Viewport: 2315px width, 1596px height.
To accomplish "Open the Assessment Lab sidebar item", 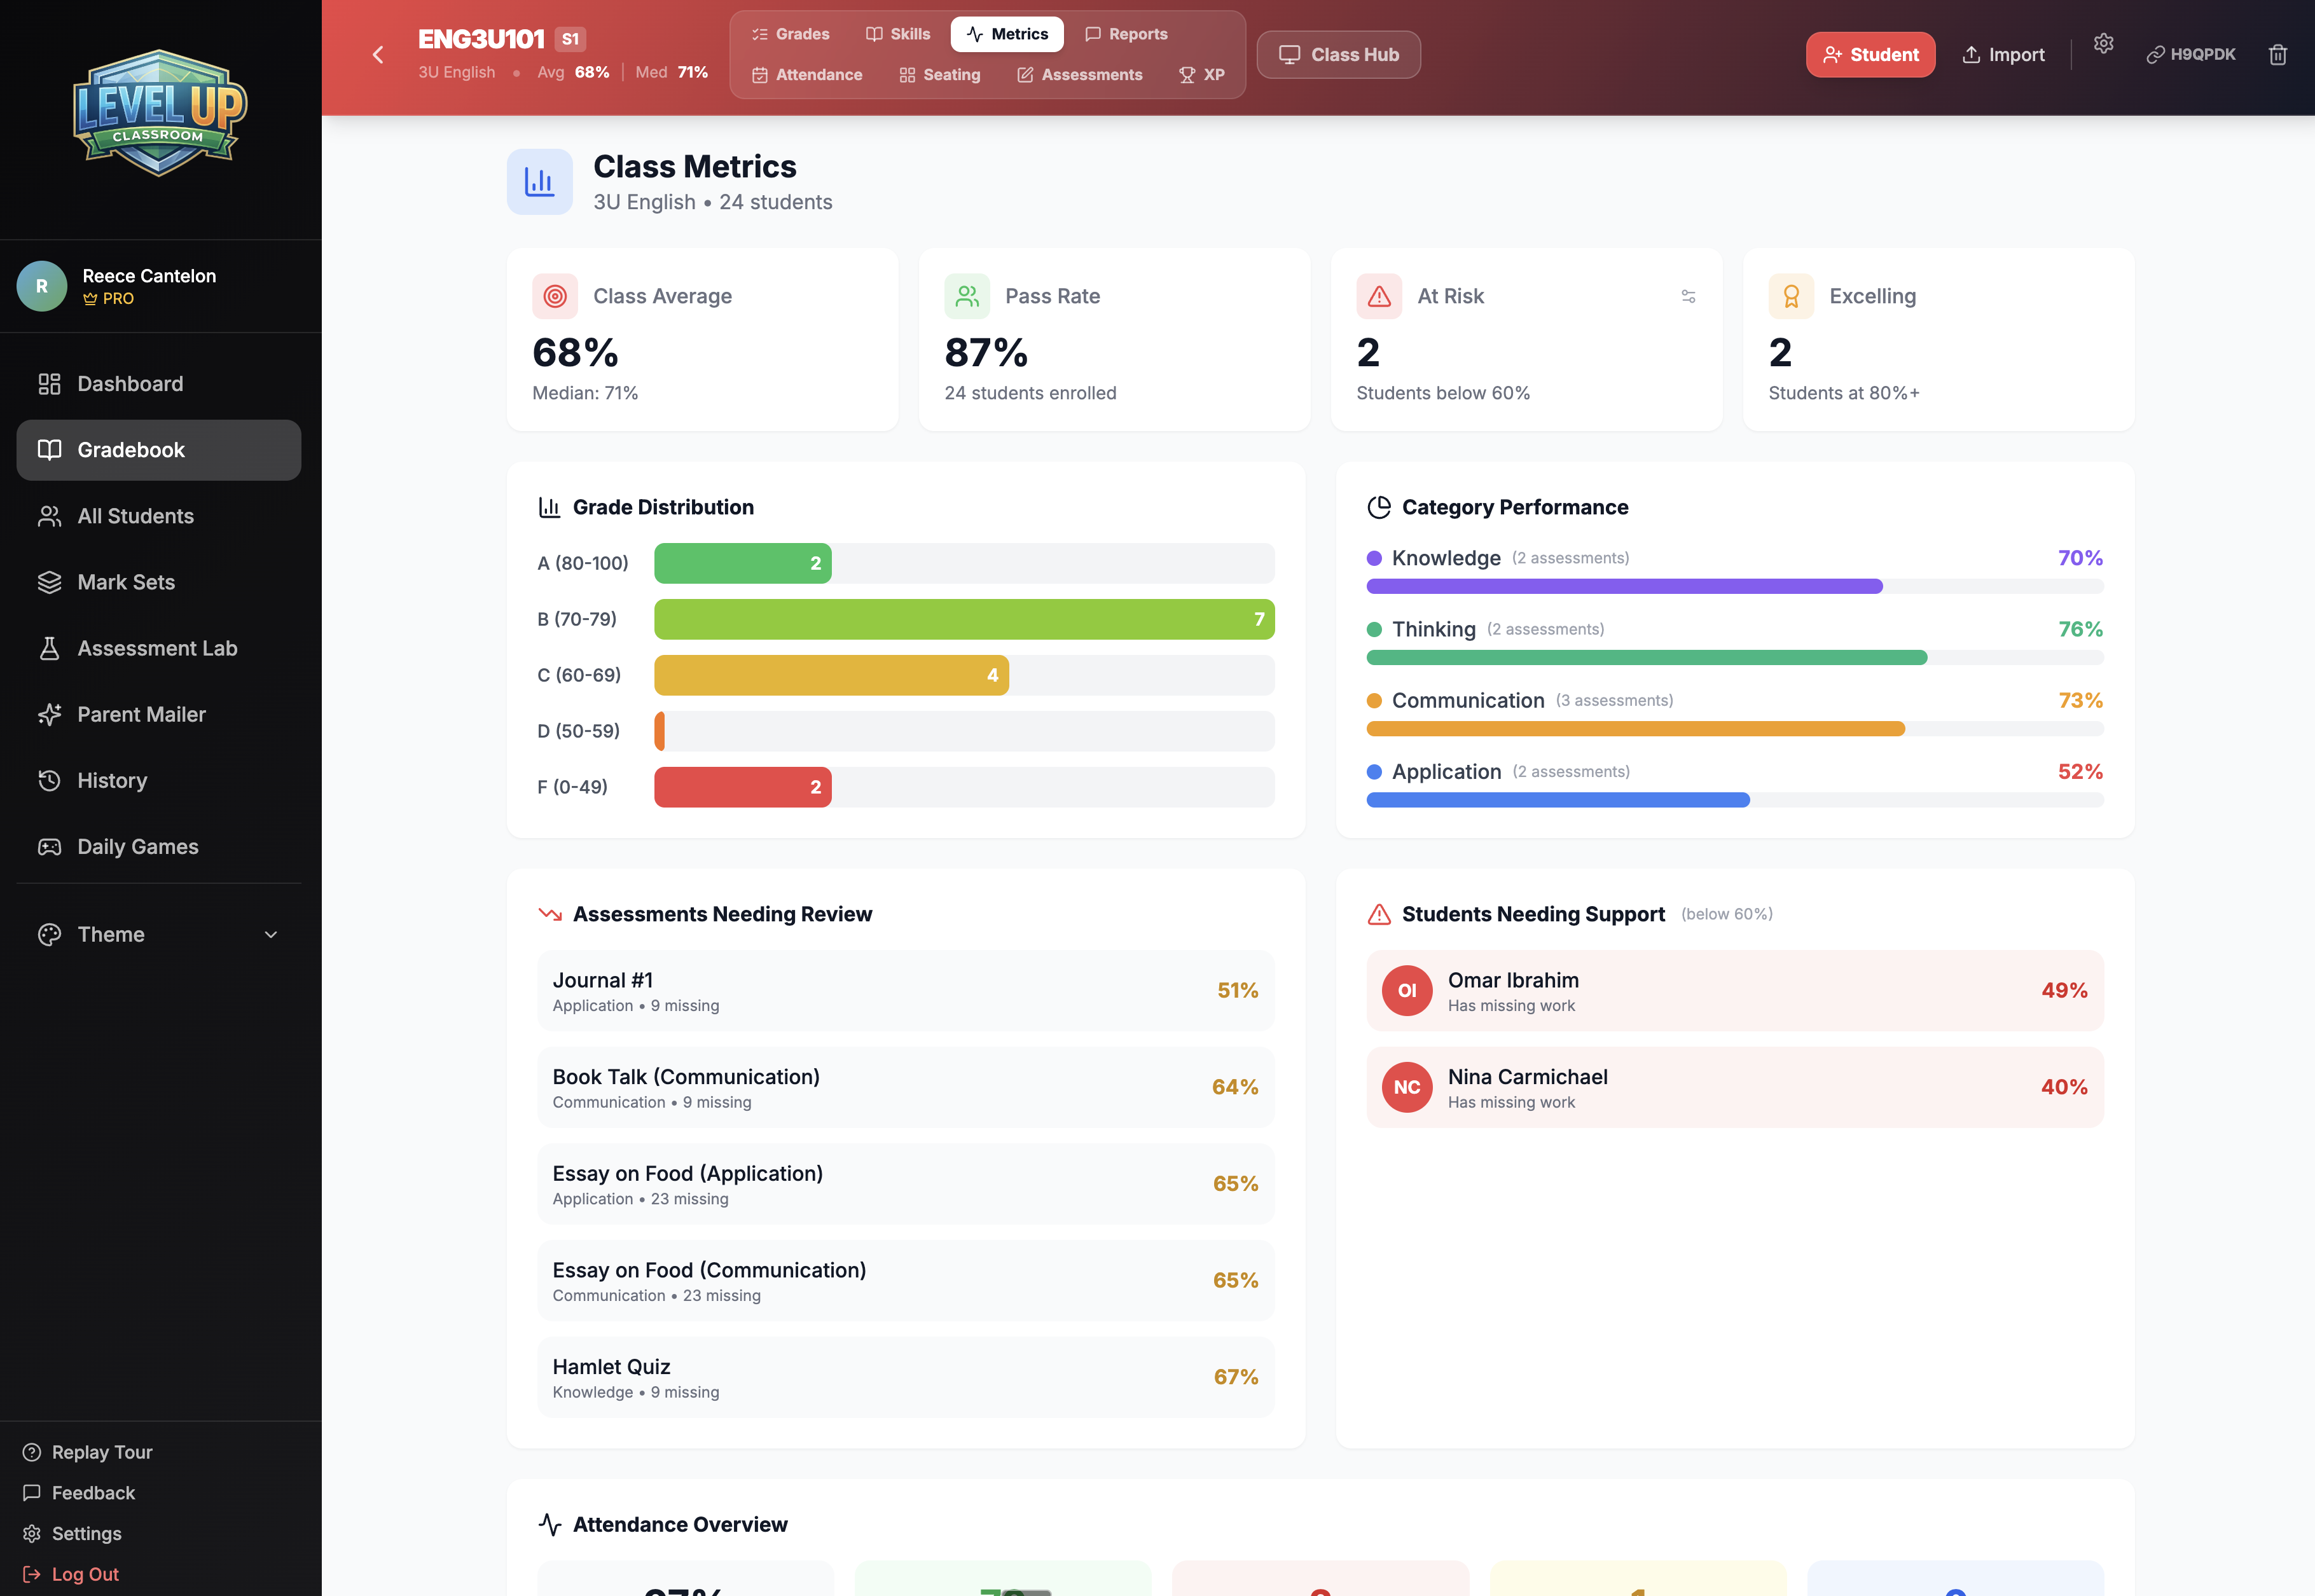I will [157, 648].
